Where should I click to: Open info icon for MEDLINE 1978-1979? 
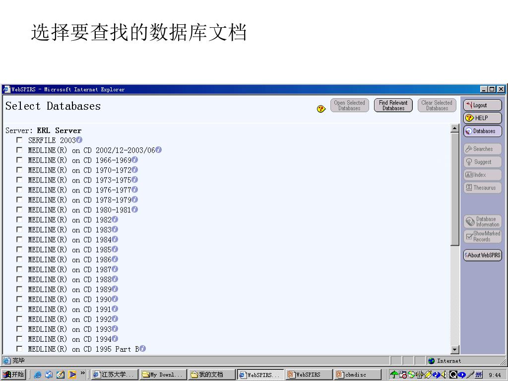[135, 199]
